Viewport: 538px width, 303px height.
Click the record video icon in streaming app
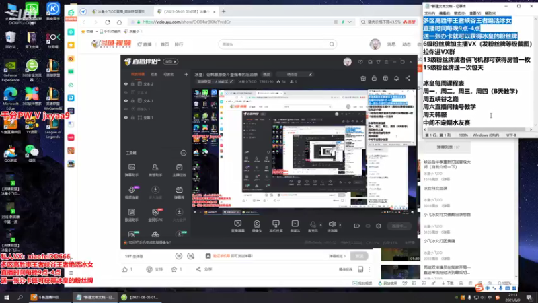(357, 226)
